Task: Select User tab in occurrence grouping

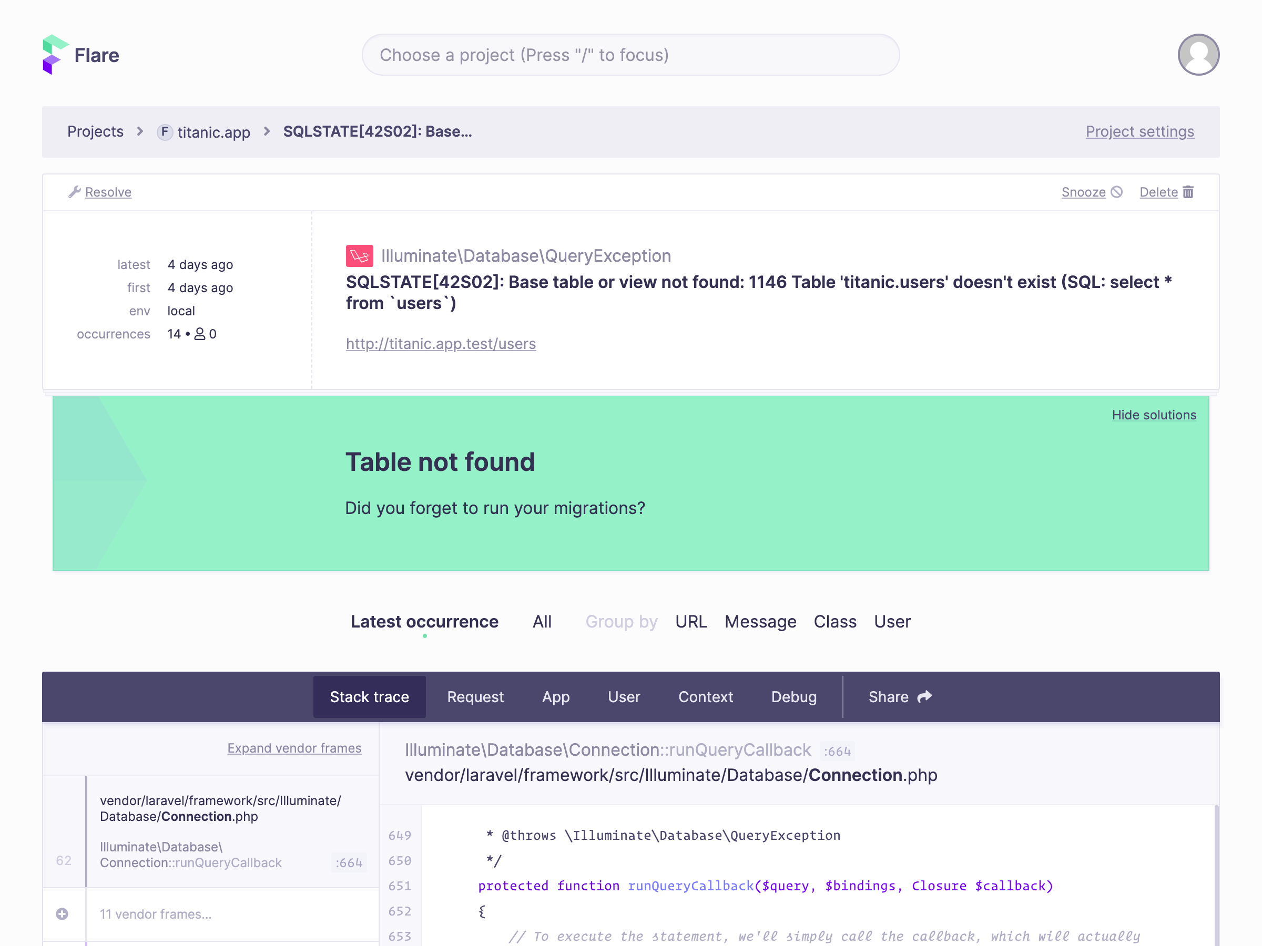Action: [x=892, y=621]
